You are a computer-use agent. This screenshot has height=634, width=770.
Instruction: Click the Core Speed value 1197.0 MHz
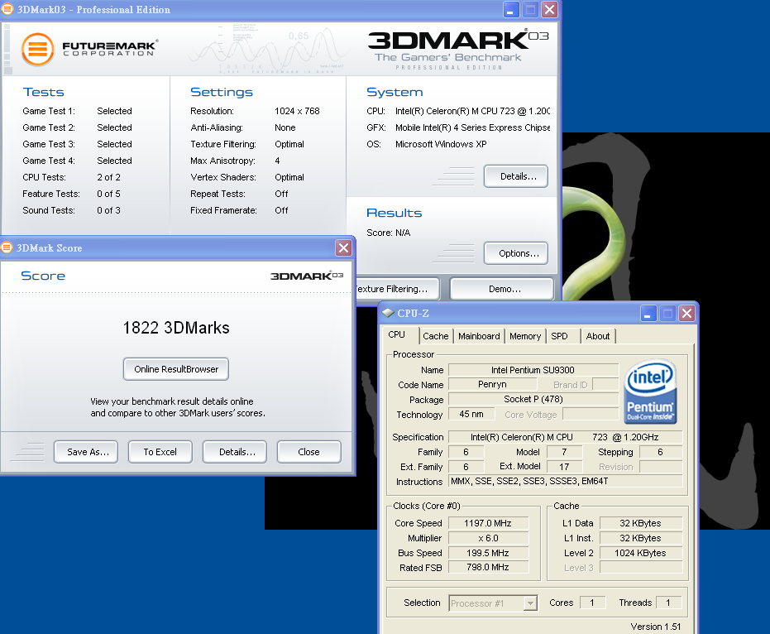[x=489, y=523]
